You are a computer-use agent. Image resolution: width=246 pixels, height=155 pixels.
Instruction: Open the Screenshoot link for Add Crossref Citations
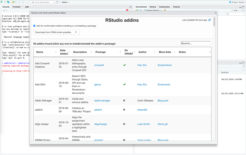pos(164,65)
